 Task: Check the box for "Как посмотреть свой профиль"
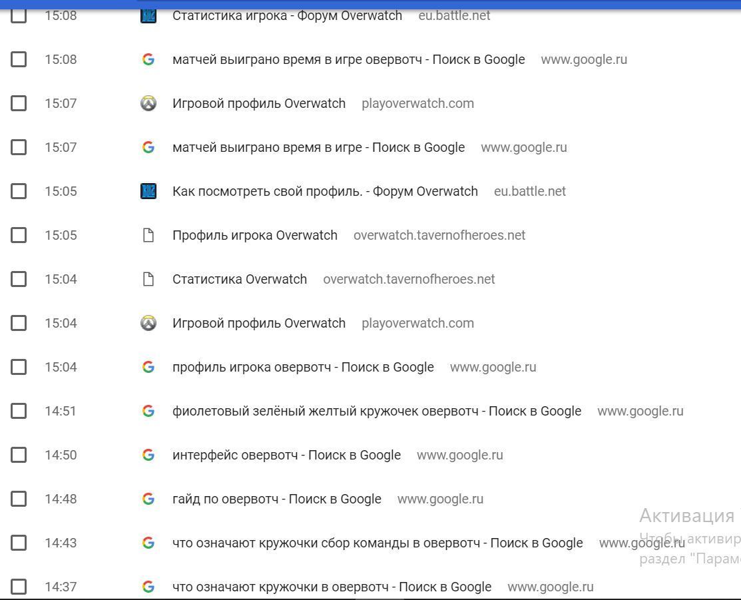19,191
